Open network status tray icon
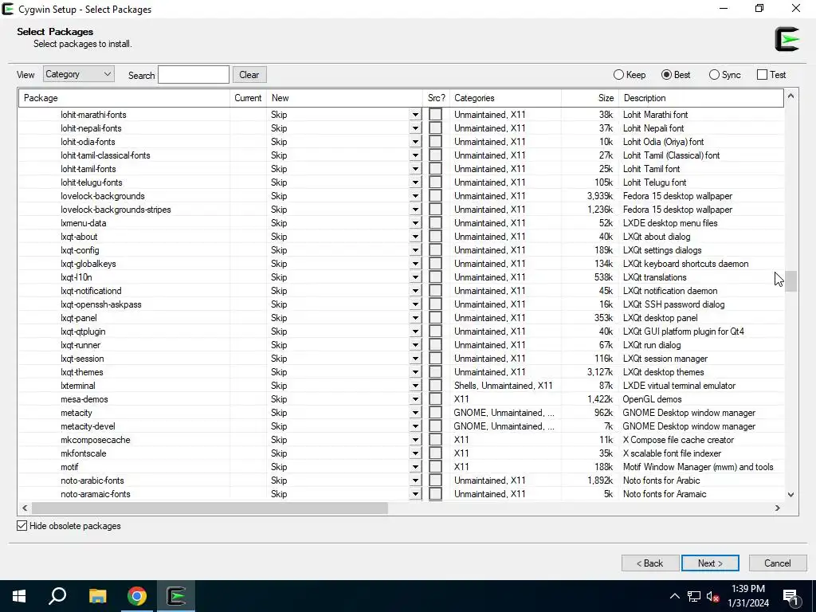 [x=694, y=596]
